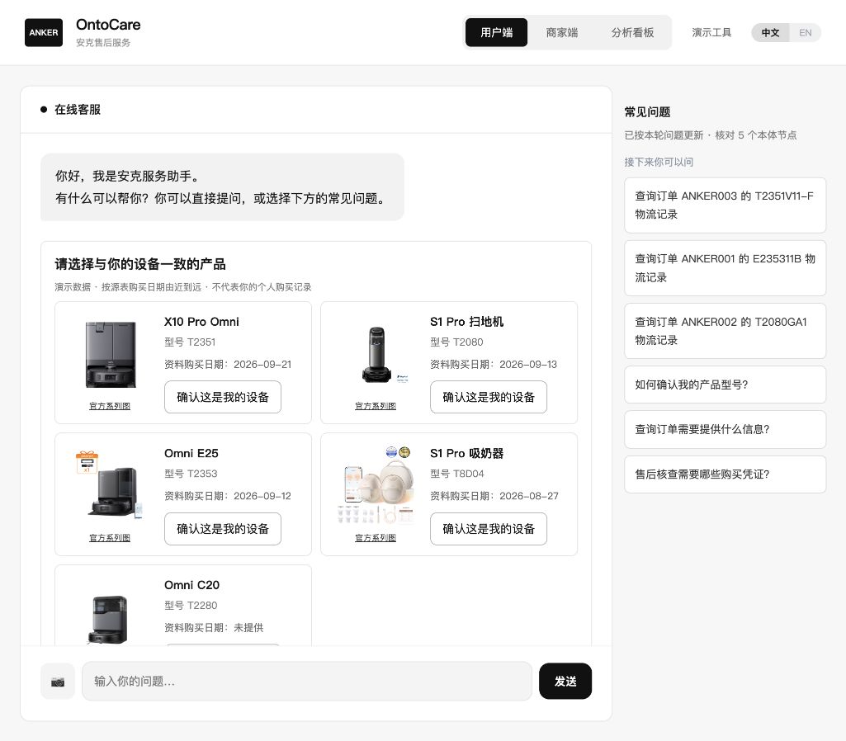Click 资料购买日期: 2026-08-27 text
Viewport: 846px width, 741px height.
coord(494,496)
